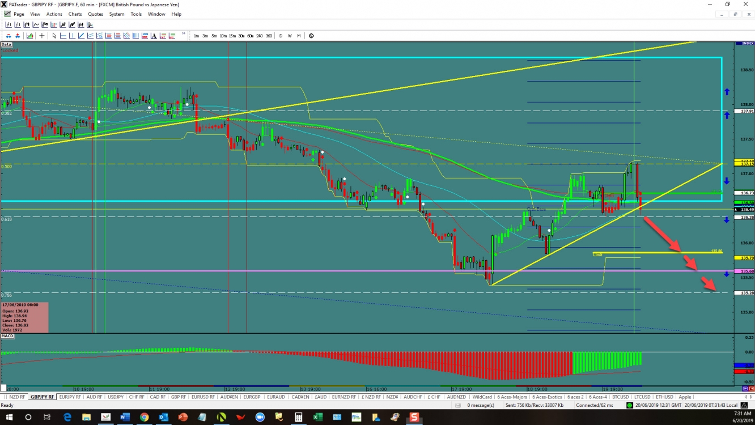Open the green-red indicator chart icon

[x=29, y=36]
